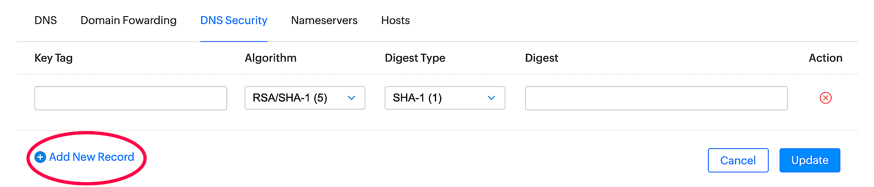
Task: Open the Domain Fowarding tab
Action: coord(128,21)
